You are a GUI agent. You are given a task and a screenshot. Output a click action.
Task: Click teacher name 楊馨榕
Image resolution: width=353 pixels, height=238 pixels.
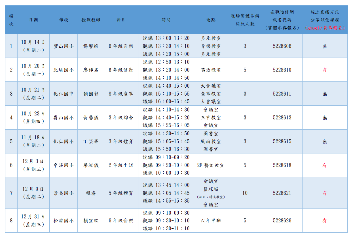pyautogui.click(x=91, y=46)
